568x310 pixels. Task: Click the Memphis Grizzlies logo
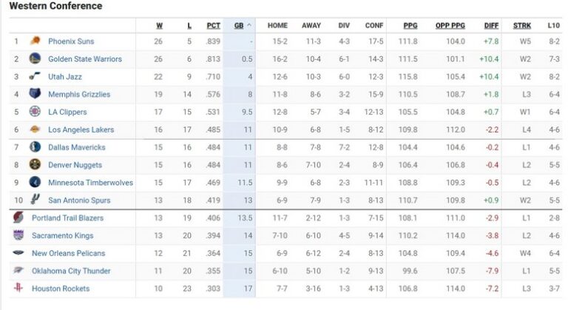(x=35, y=95)
